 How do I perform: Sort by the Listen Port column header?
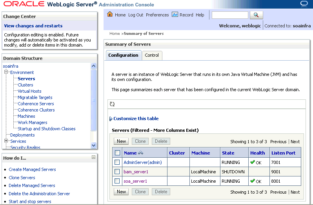[x=283, y=153]
